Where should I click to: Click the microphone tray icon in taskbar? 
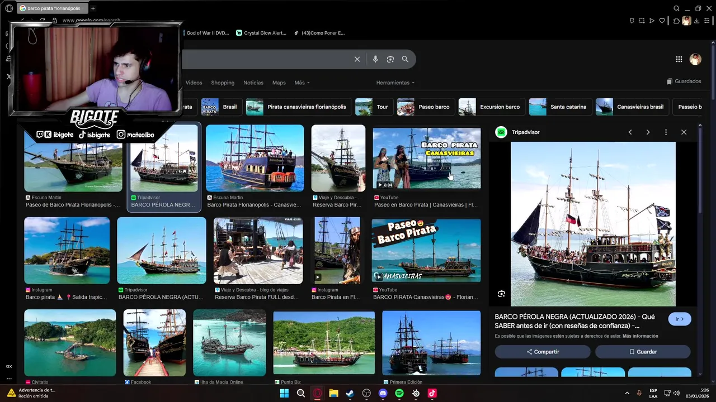coord(639,393)
